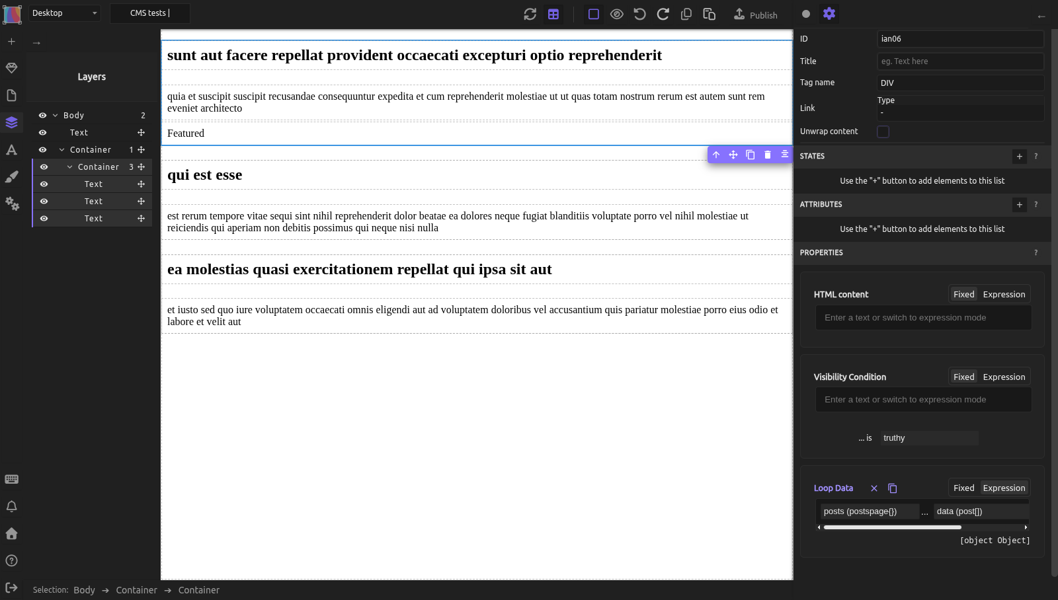The width and height of the screenshot is (1058, 600).
Task: Collapse the selected Container layer with 3 children
Action: tap(70, 167)
